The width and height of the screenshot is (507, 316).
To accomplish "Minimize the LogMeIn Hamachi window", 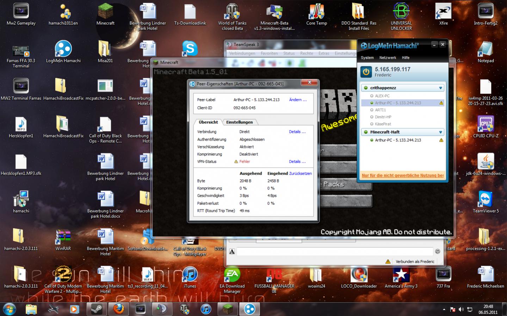I will point(434,44).
